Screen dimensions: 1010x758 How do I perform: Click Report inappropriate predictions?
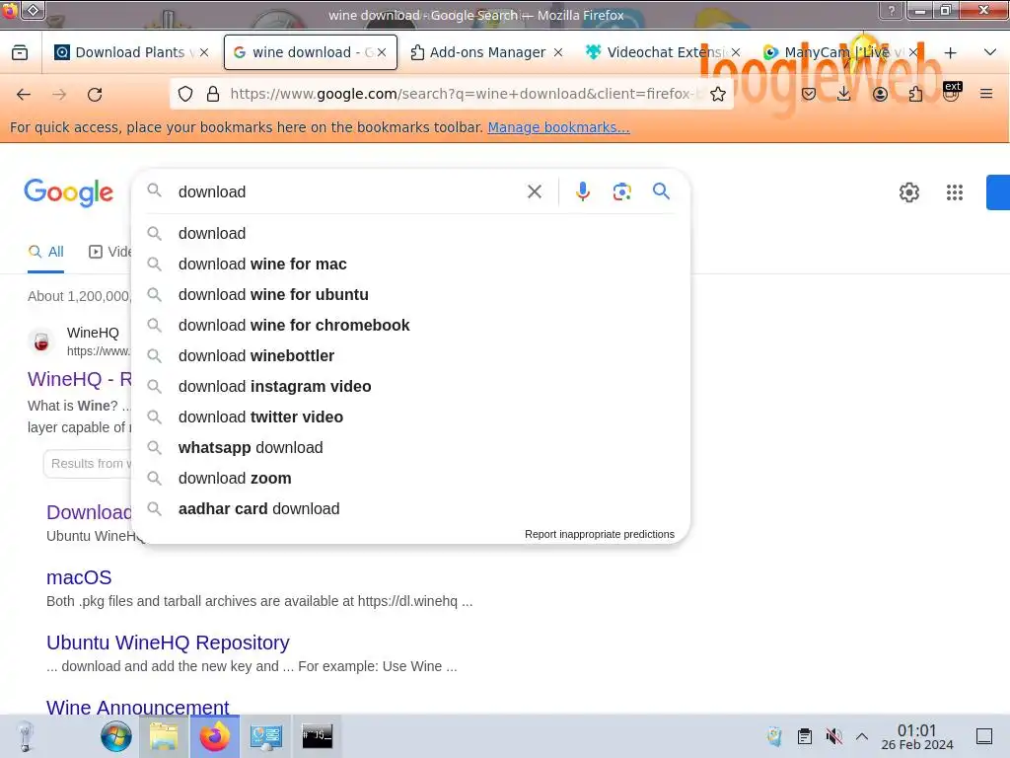[x=599, y=534]
